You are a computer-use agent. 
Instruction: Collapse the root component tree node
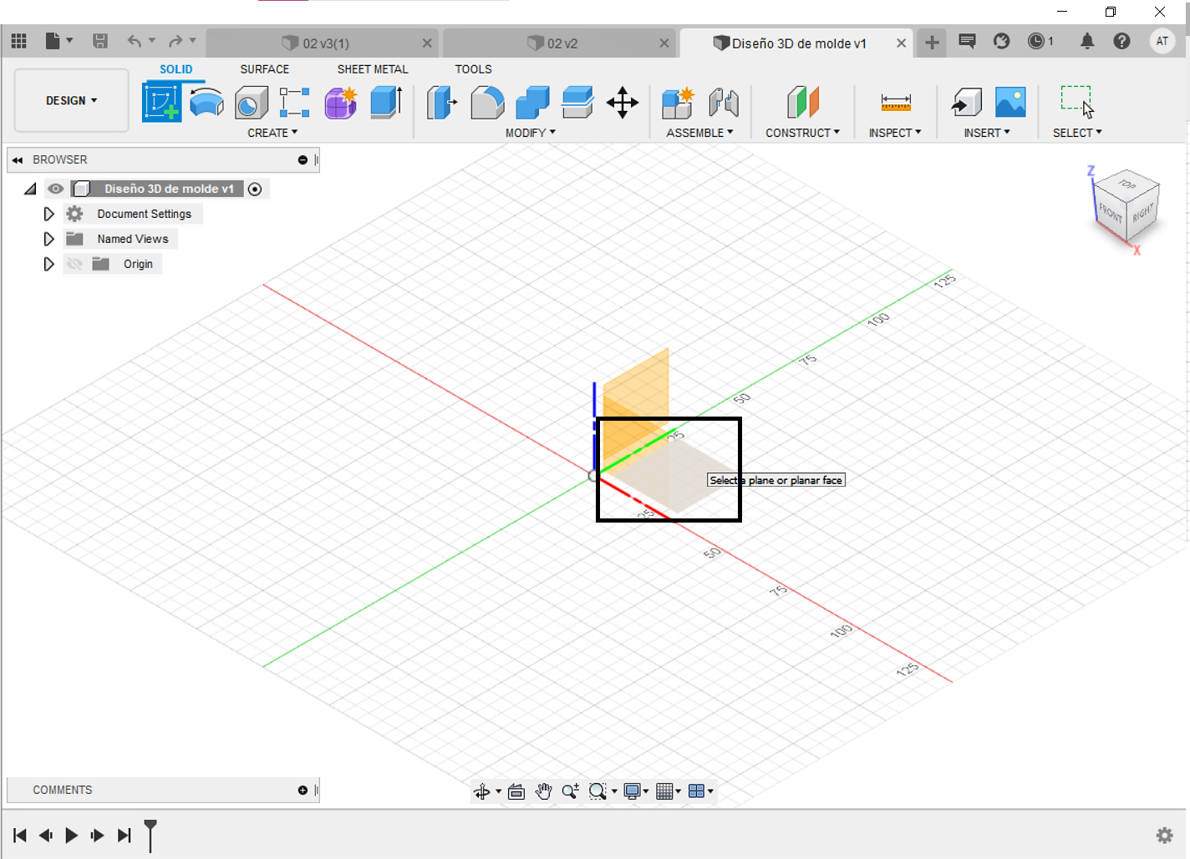30,189
